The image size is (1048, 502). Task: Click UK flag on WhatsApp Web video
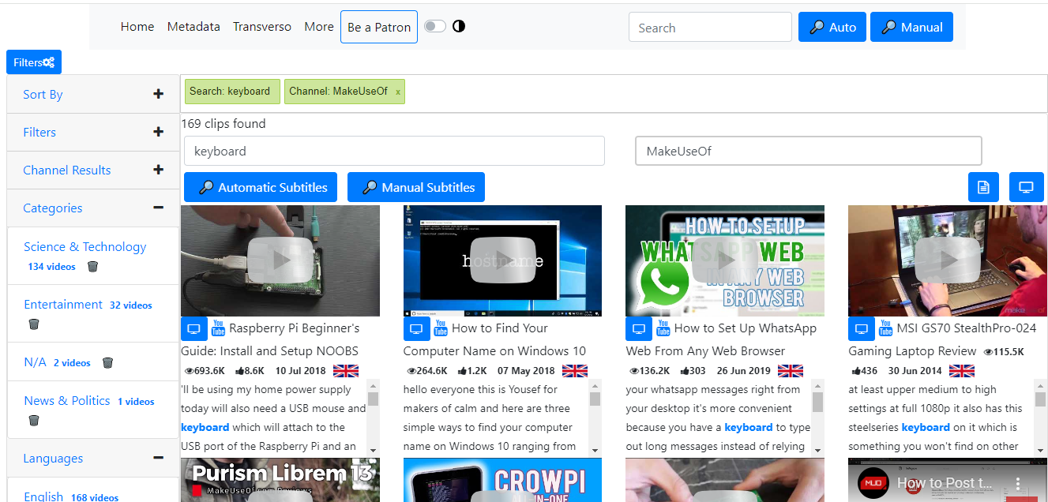791,371
